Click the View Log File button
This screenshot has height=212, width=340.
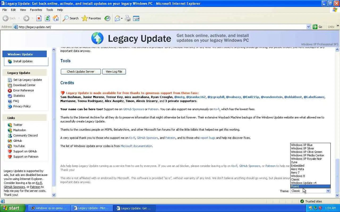pos(114,72)
